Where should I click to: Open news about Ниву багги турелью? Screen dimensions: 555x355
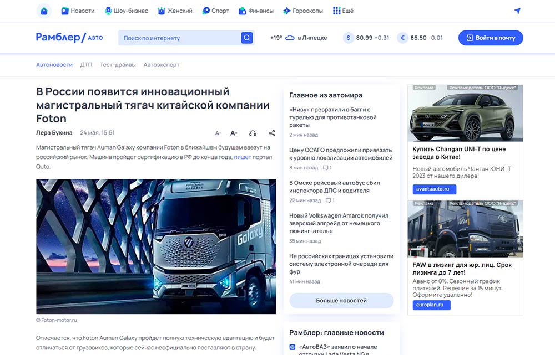[x=332, y=117]
